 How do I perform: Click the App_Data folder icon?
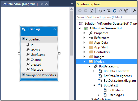[91, 43]
